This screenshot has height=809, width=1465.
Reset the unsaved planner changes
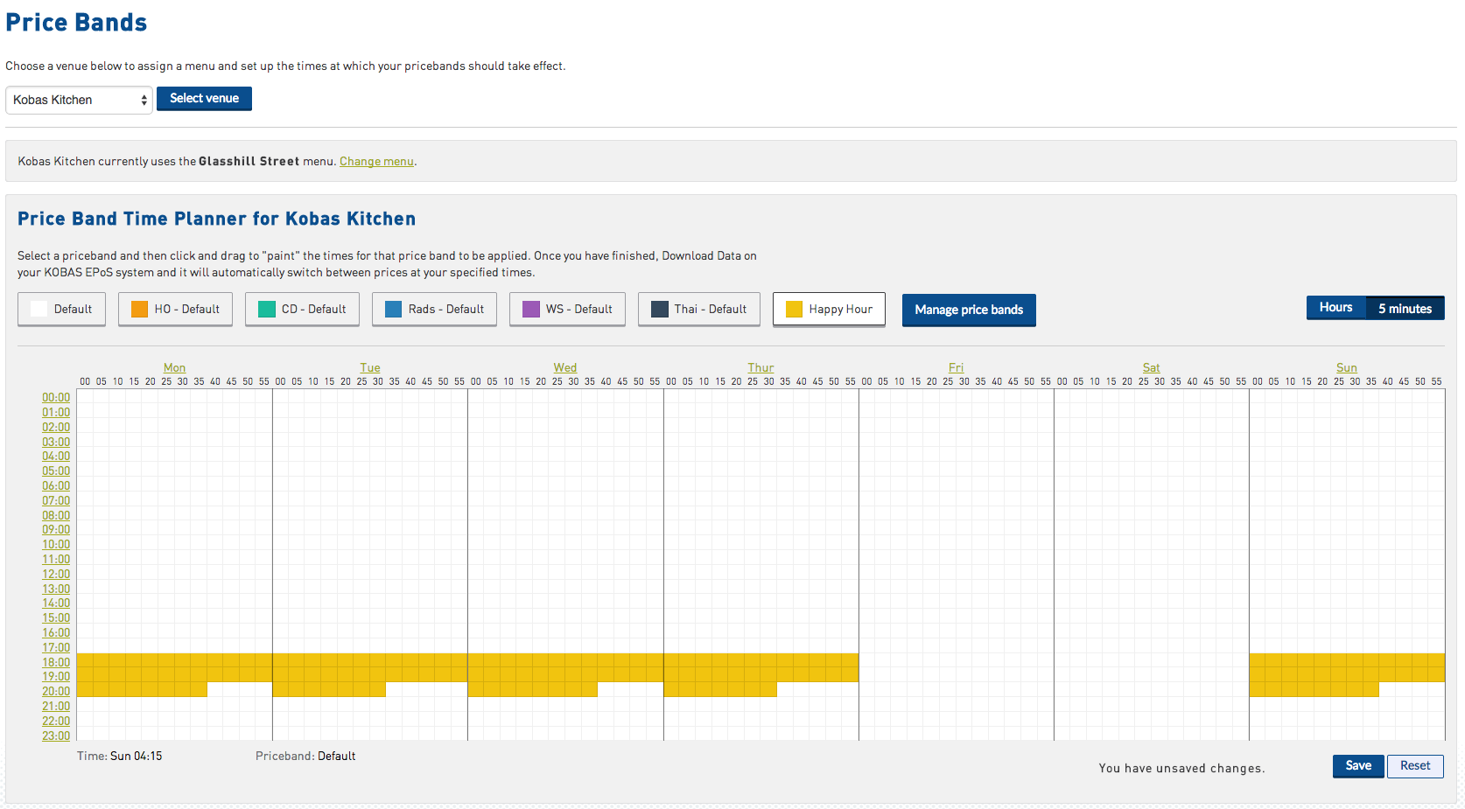click(1415, 766)
